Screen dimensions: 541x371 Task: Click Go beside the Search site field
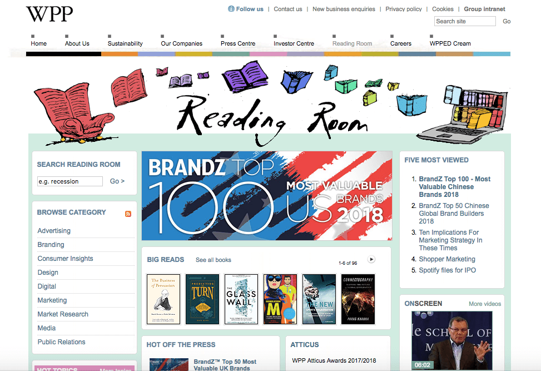(507, 21)
